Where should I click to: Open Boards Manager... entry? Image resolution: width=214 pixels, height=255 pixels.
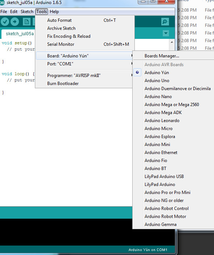(174, 56)
